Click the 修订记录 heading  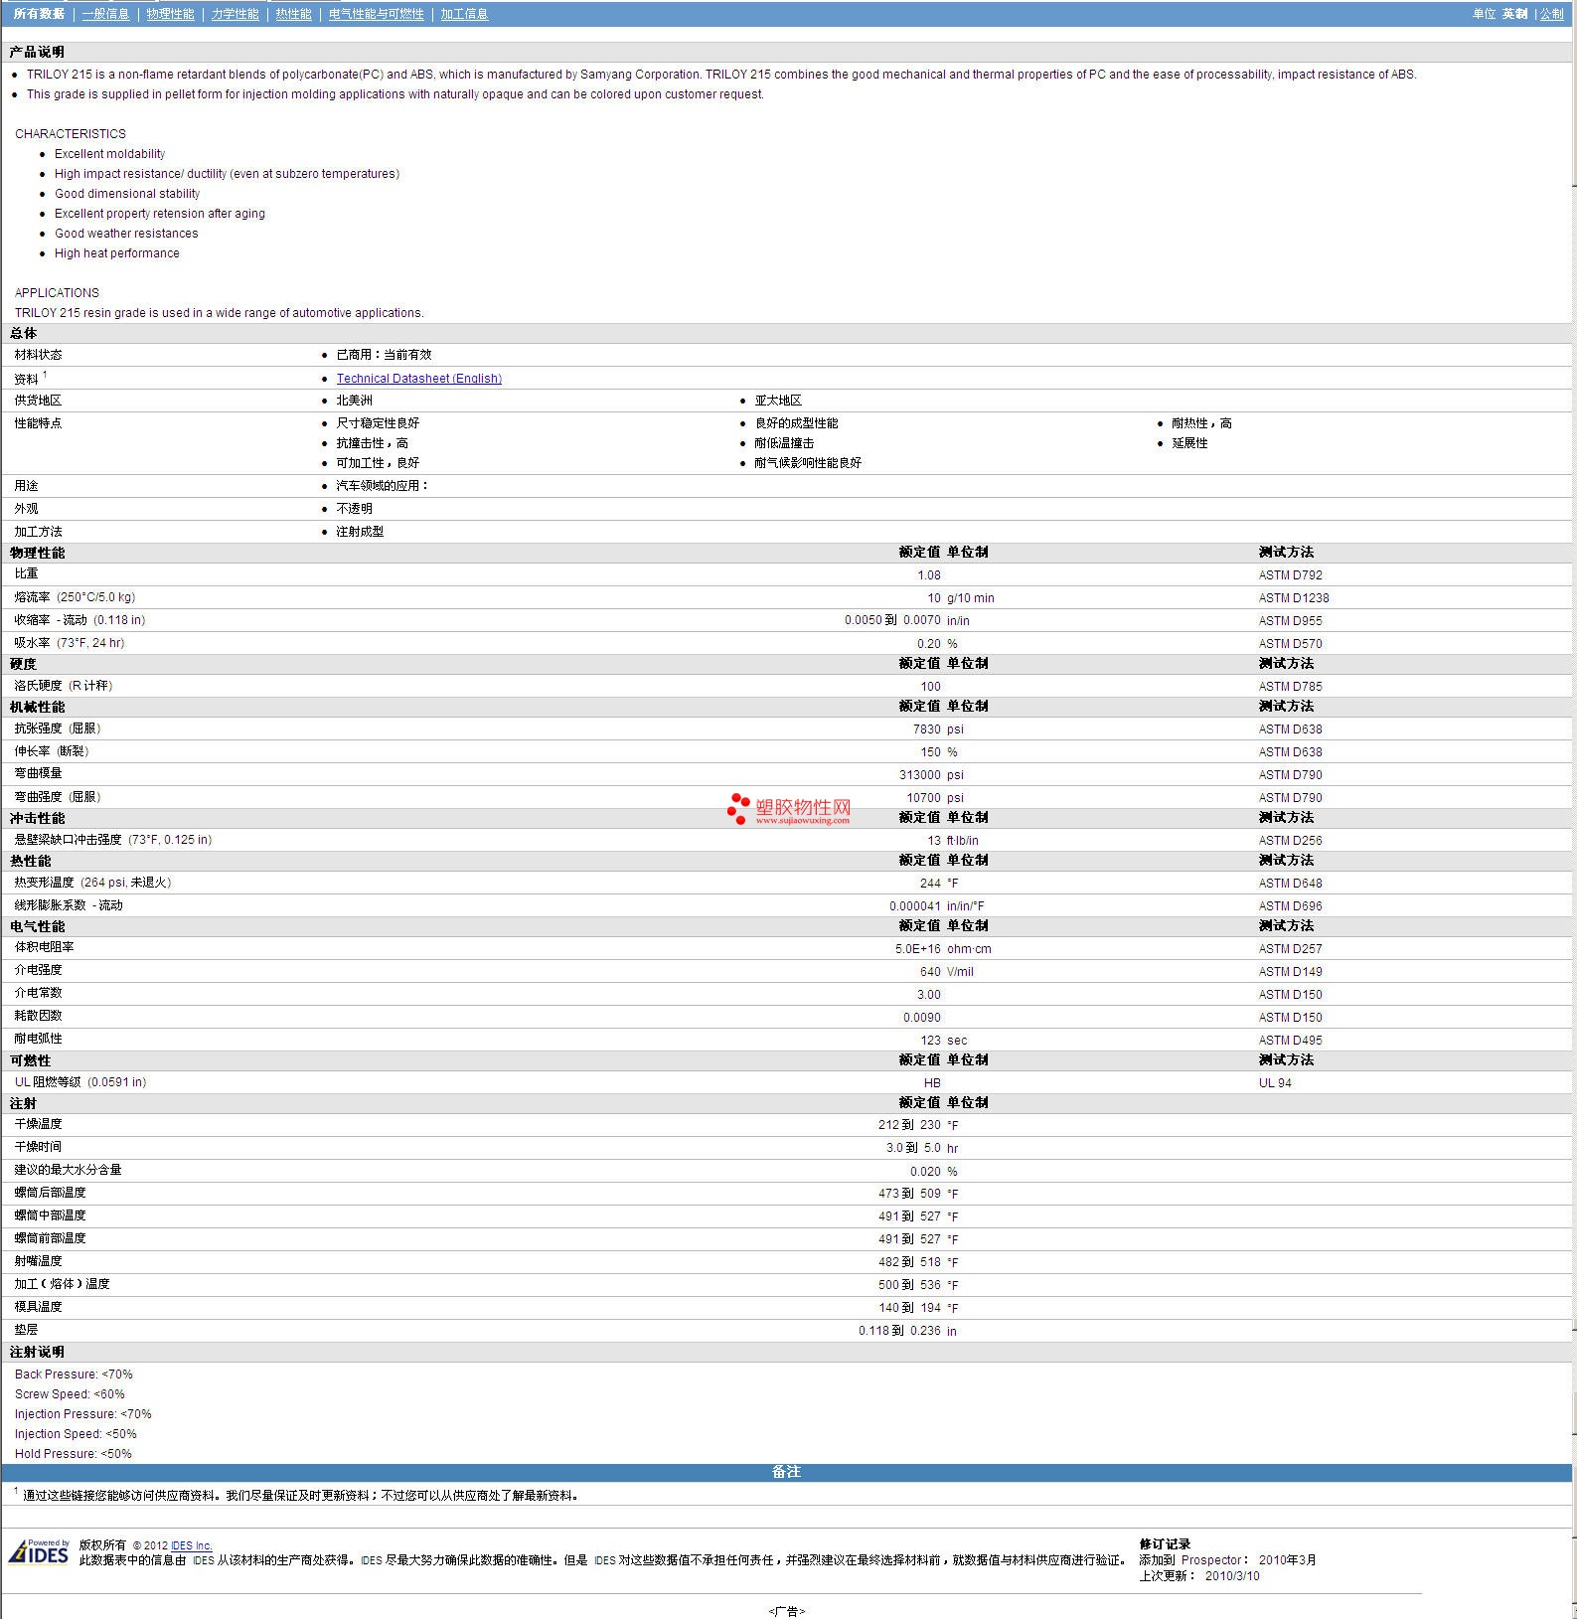pos(1165,1544)
